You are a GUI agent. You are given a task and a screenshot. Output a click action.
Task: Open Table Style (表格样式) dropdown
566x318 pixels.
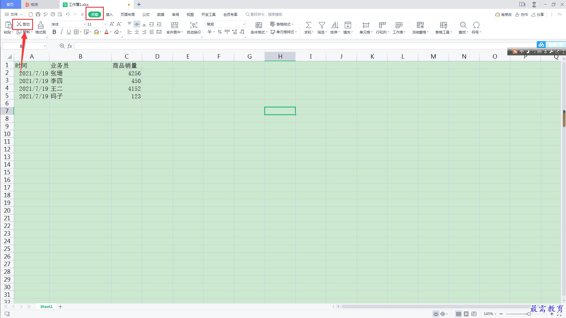pos(282,24)
